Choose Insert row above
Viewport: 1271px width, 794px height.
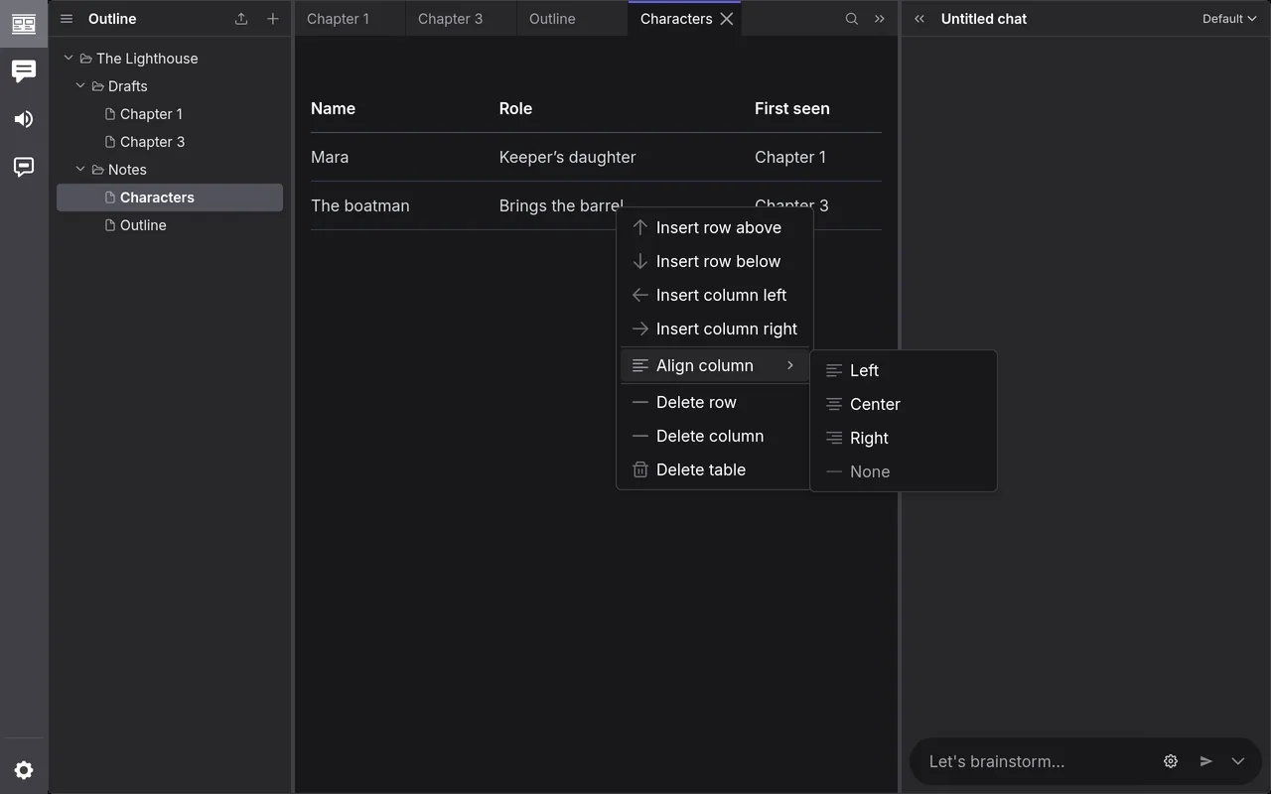[715, 227]
